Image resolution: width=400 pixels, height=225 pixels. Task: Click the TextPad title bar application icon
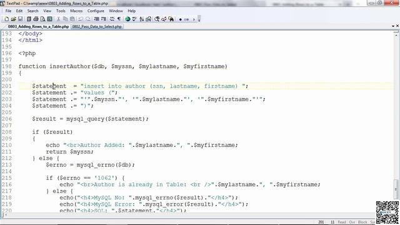tap(2, 3)
